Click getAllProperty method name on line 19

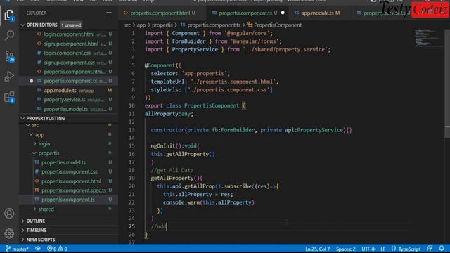172,178
